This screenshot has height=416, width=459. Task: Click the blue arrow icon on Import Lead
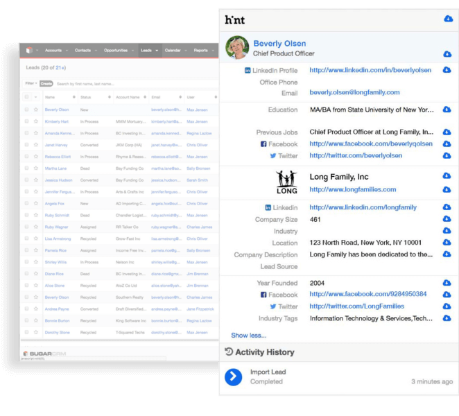click(233, 376)
